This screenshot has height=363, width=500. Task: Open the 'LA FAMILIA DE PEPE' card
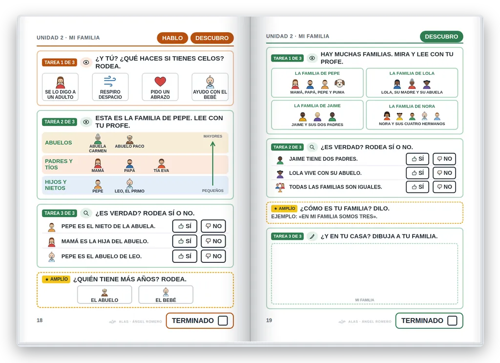pyautogui.click(x=317, y=83)
